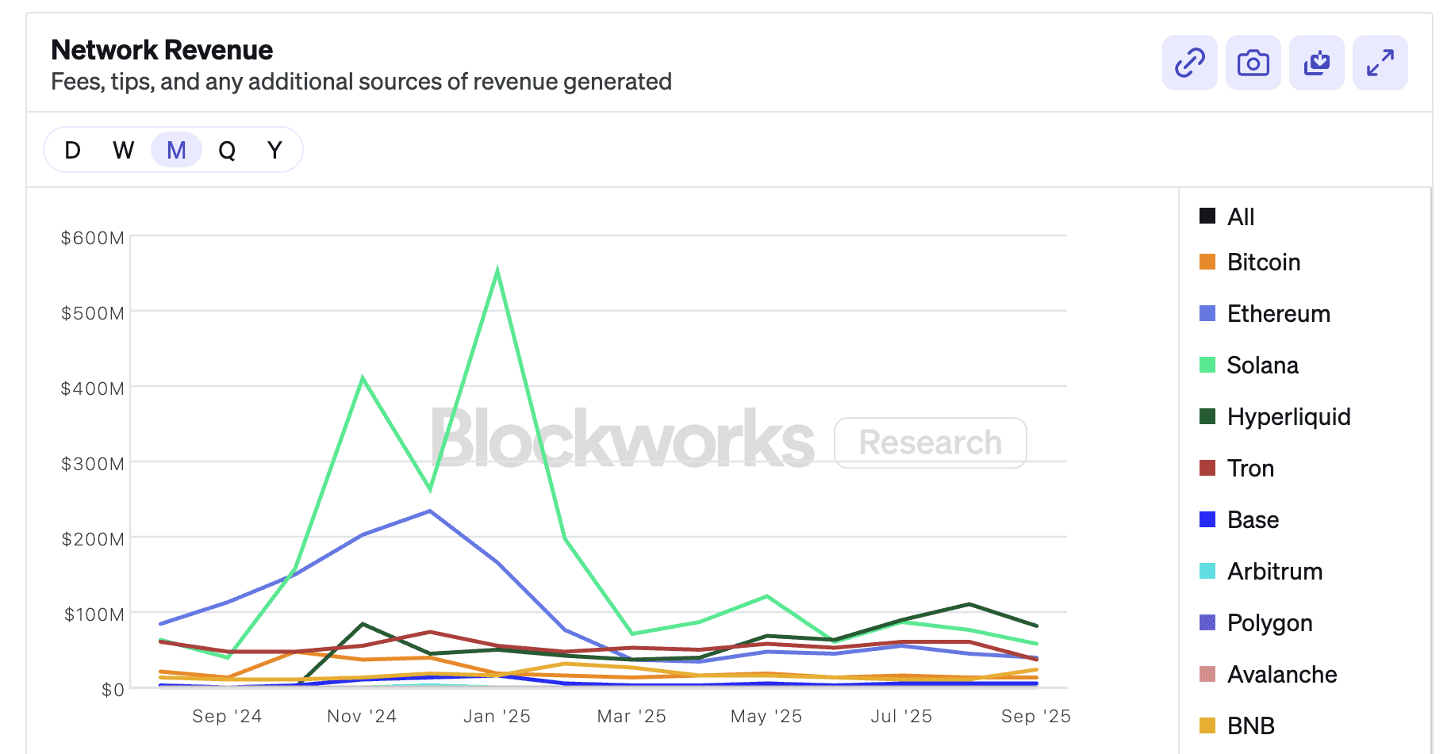Toggle Arbitrum series in legend

click(1261, 572)
